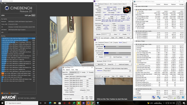Click Windows Start button
Screen dimensions: 187x105
(2, 103)
